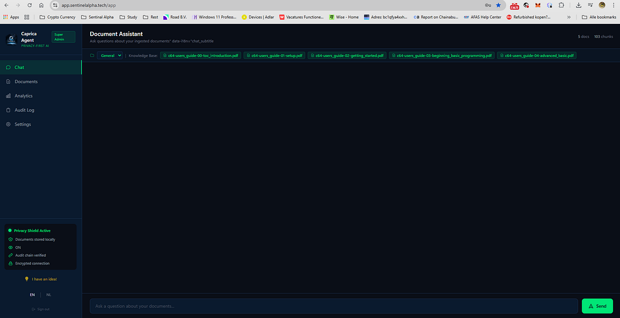The image size is (620, 318).
Task: Open the Devices | Adlar bookmark
Action: (258, 17)
